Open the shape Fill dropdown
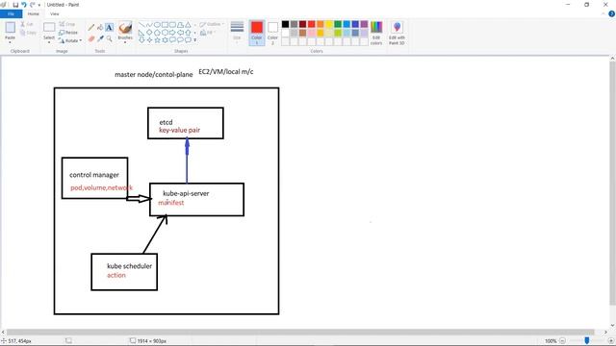 coord(208,33)
